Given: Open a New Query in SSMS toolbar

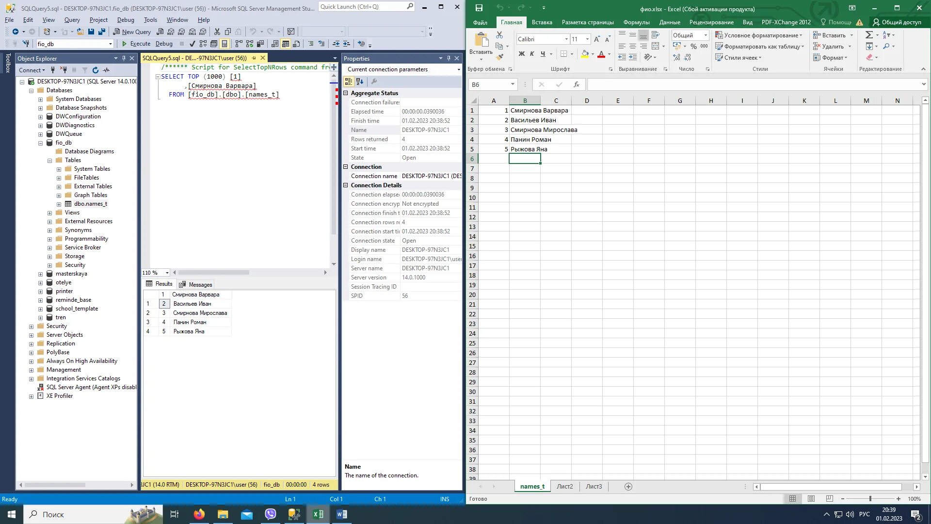Looking at the screenshot, I should click(132, 32).
